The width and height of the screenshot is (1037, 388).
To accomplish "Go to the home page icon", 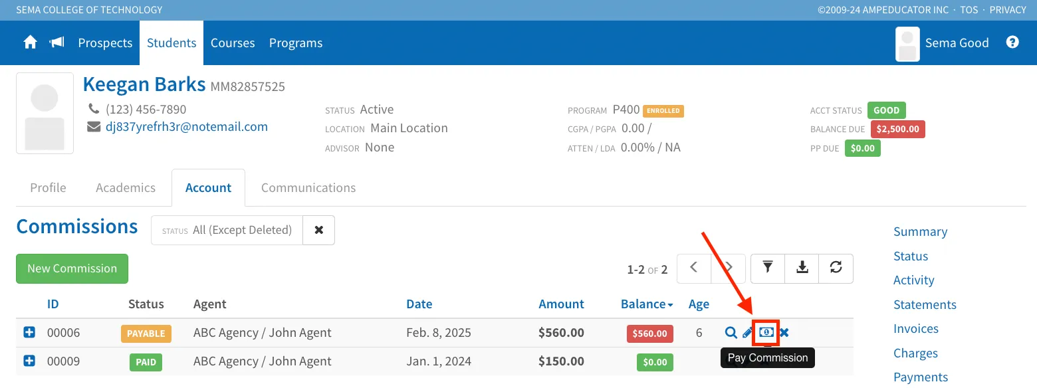I will 30,43.
